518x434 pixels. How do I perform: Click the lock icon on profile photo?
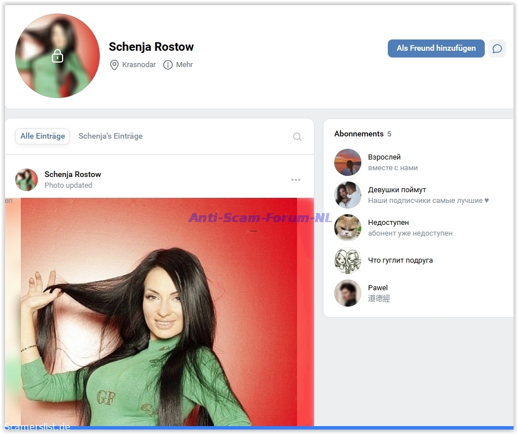point(57,56)
